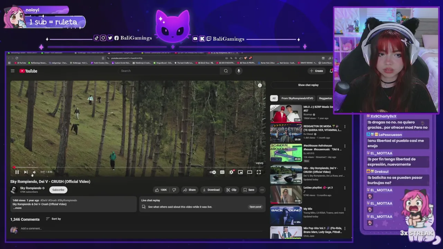The image size is (443, 249).
Task: Click the Twitch icon in overlay
Action: click(x=209, y=39)
